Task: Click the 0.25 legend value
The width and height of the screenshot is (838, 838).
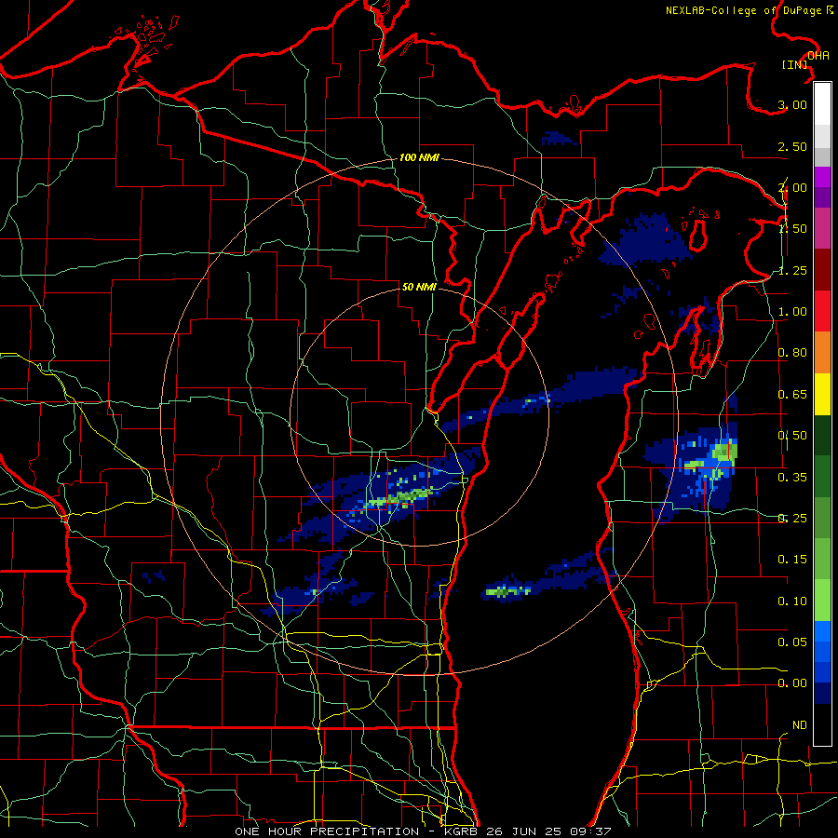Action: pos(792,519)
